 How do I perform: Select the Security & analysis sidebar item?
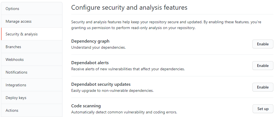pyautogui.click(x=22, y=34)
